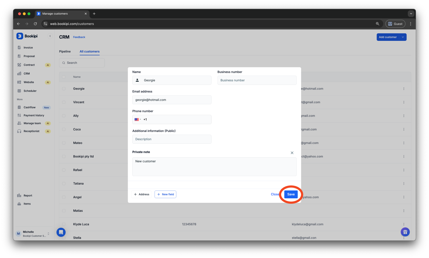Click the Klyde Luca customer name
Screen dimensions: 429x258
click(81, 224)
